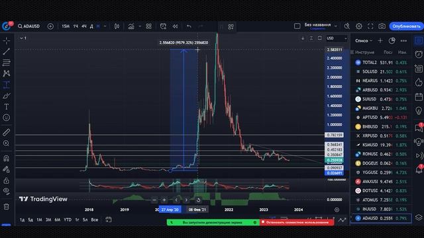Screen dimensions: 424x238
Task: Toggle the magnet snap mode
Action: tap(6, 158)
